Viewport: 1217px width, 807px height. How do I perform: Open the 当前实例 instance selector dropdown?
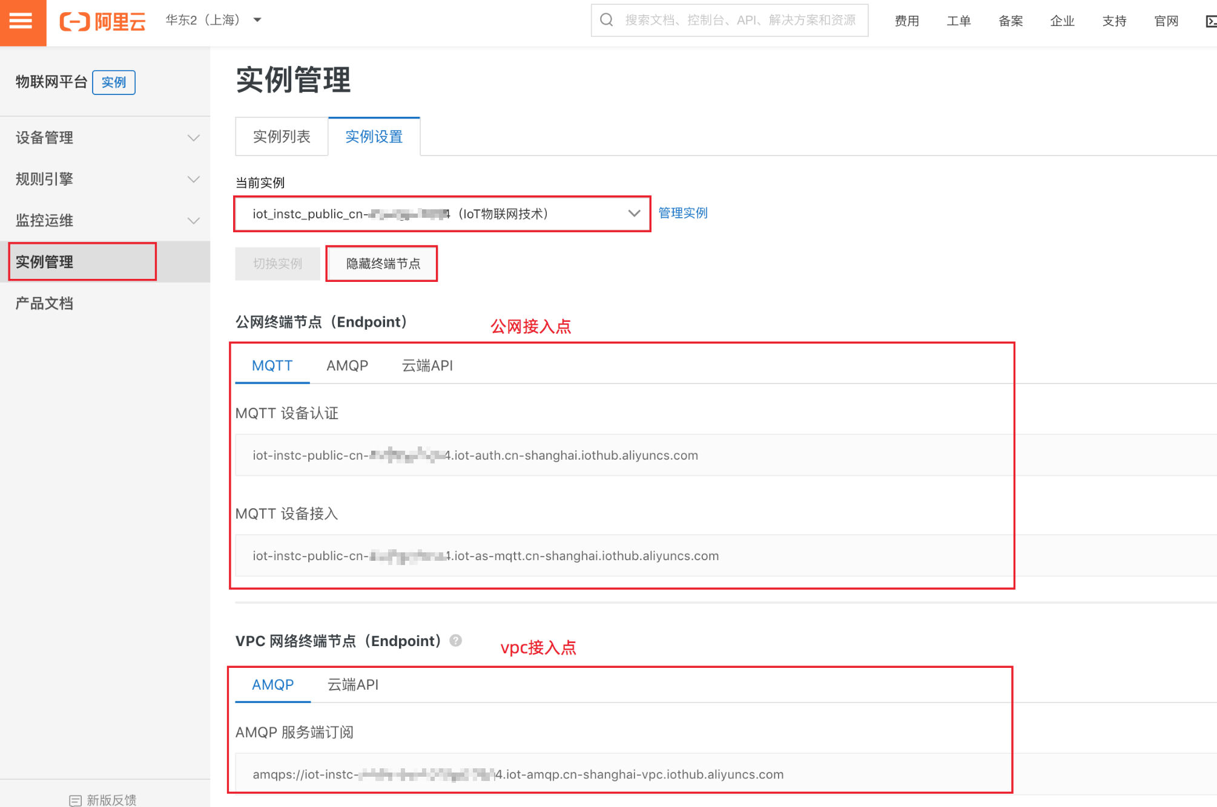click(x=442, y=214)
